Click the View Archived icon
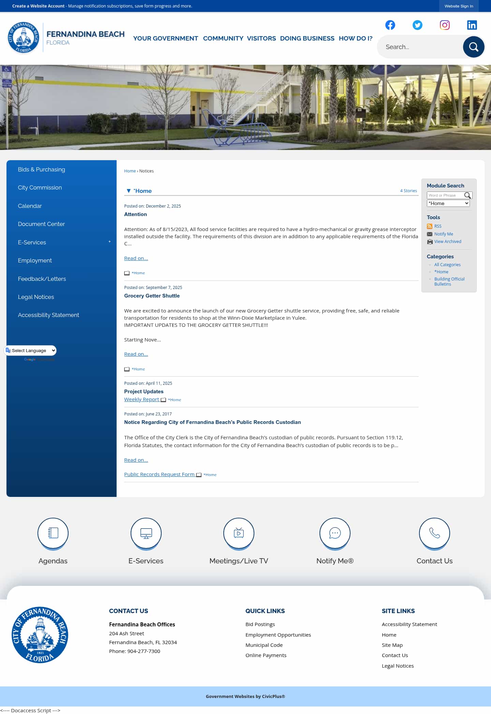Image resolution: width=491 pixels, height=714 pixels. click(430, 242)
